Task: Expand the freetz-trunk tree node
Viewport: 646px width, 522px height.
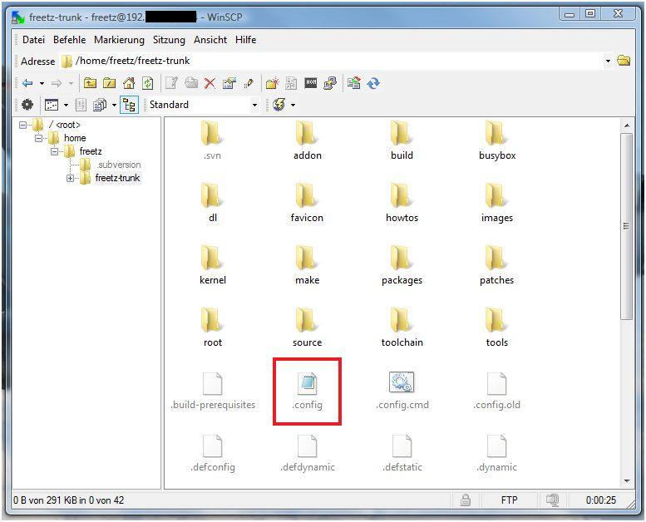Action: 71,178
